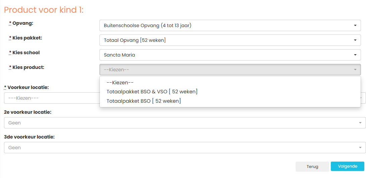Open the 2e voorkeur locatie dropdown

tap(185, 123)
